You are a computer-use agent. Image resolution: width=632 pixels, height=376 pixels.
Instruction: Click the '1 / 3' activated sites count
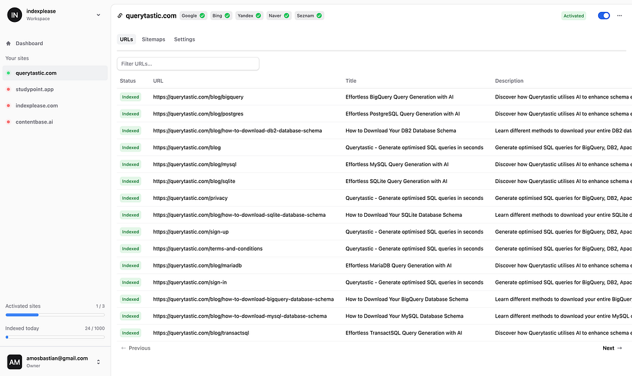tap(100, 306)
